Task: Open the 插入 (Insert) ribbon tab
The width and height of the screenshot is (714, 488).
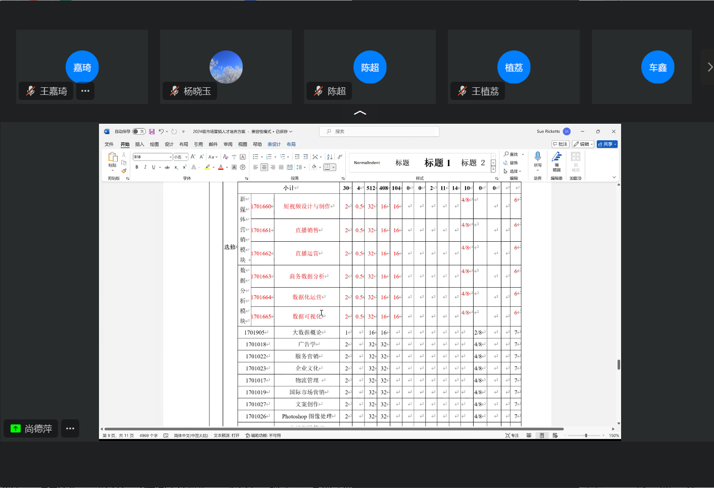Action: coord(140,144)
